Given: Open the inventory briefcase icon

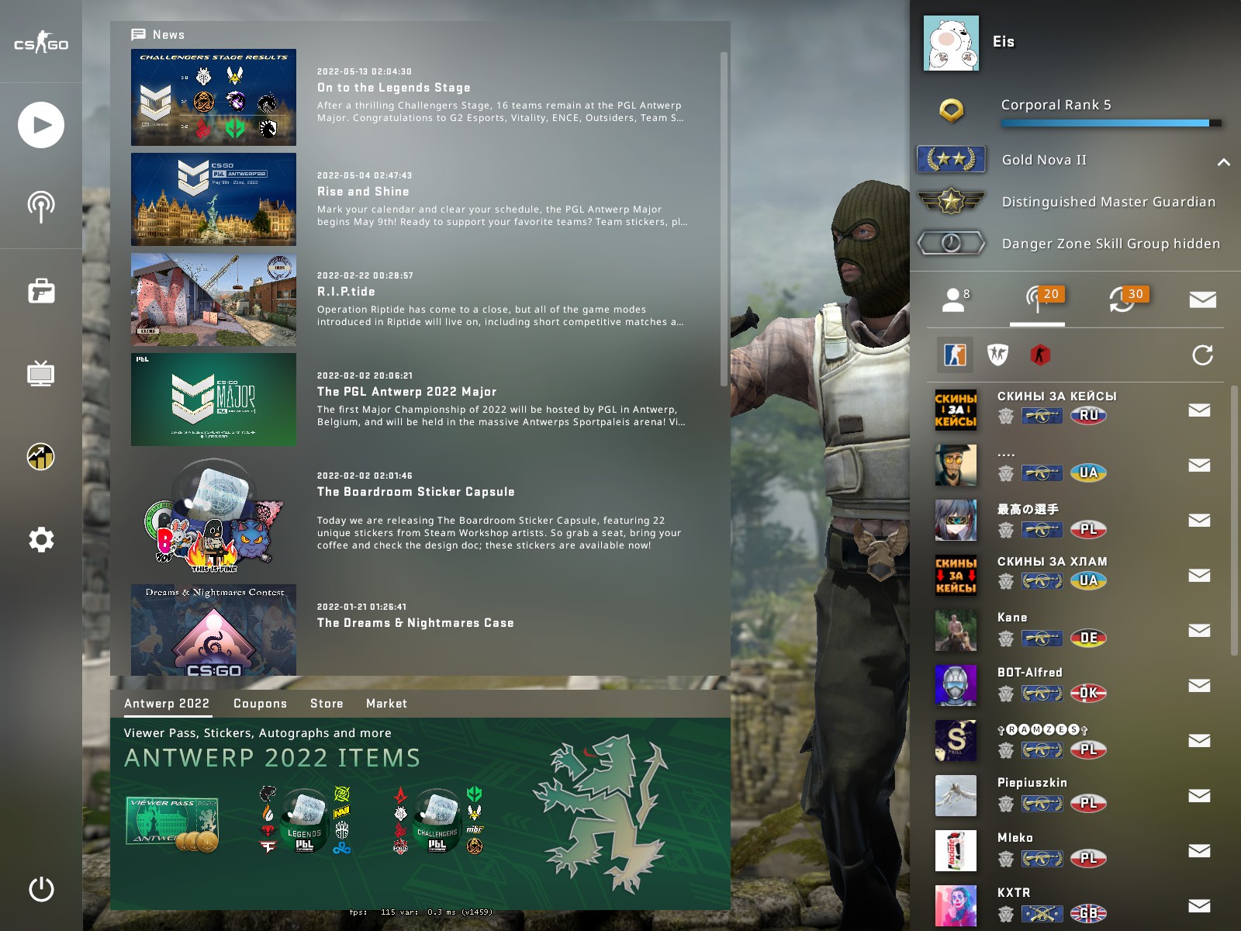Looking at the screenshot, I should (x=41, y=292).
